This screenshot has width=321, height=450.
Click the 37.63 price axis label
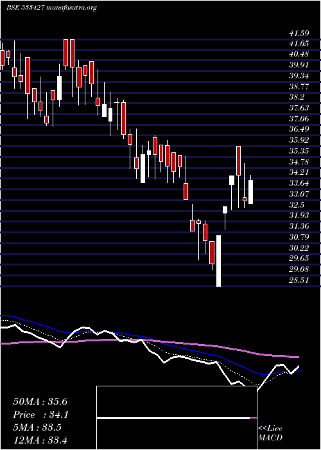[299, 108]
